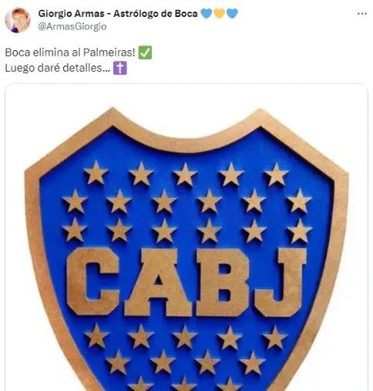Click the last blue heart emoji in the name
The image size is (373, 391).
[x=232, y=13]
